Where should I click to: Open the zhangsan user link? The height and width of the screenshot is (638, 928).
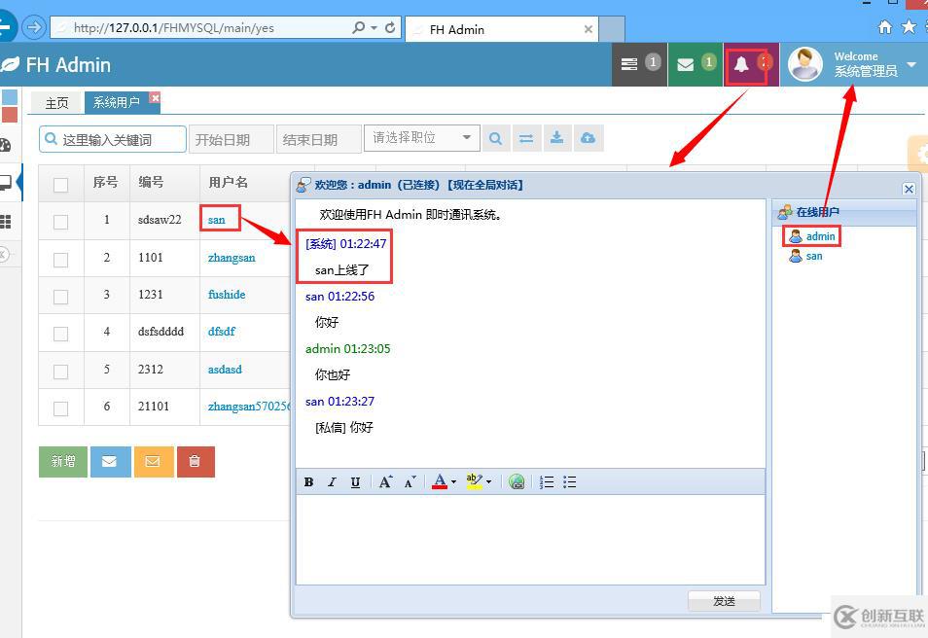click(x=231, y=257)
